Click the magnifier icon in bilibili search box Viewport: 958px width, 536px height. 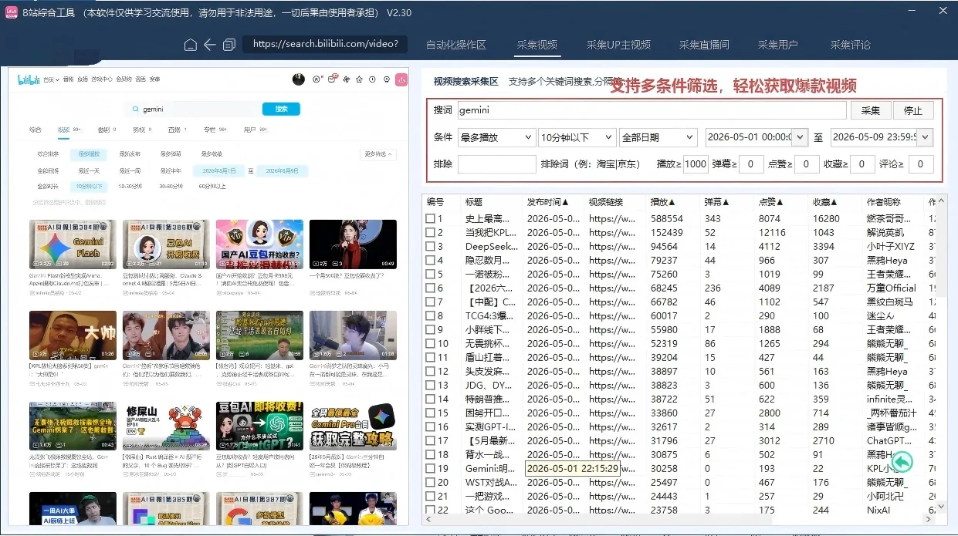tap(136, 109)
